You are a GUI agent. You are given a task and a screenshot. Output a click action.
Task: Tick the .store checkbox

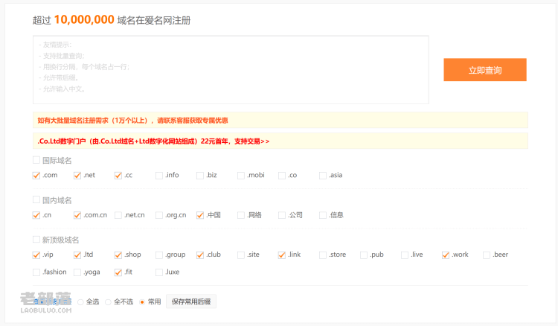pos(323,255)
